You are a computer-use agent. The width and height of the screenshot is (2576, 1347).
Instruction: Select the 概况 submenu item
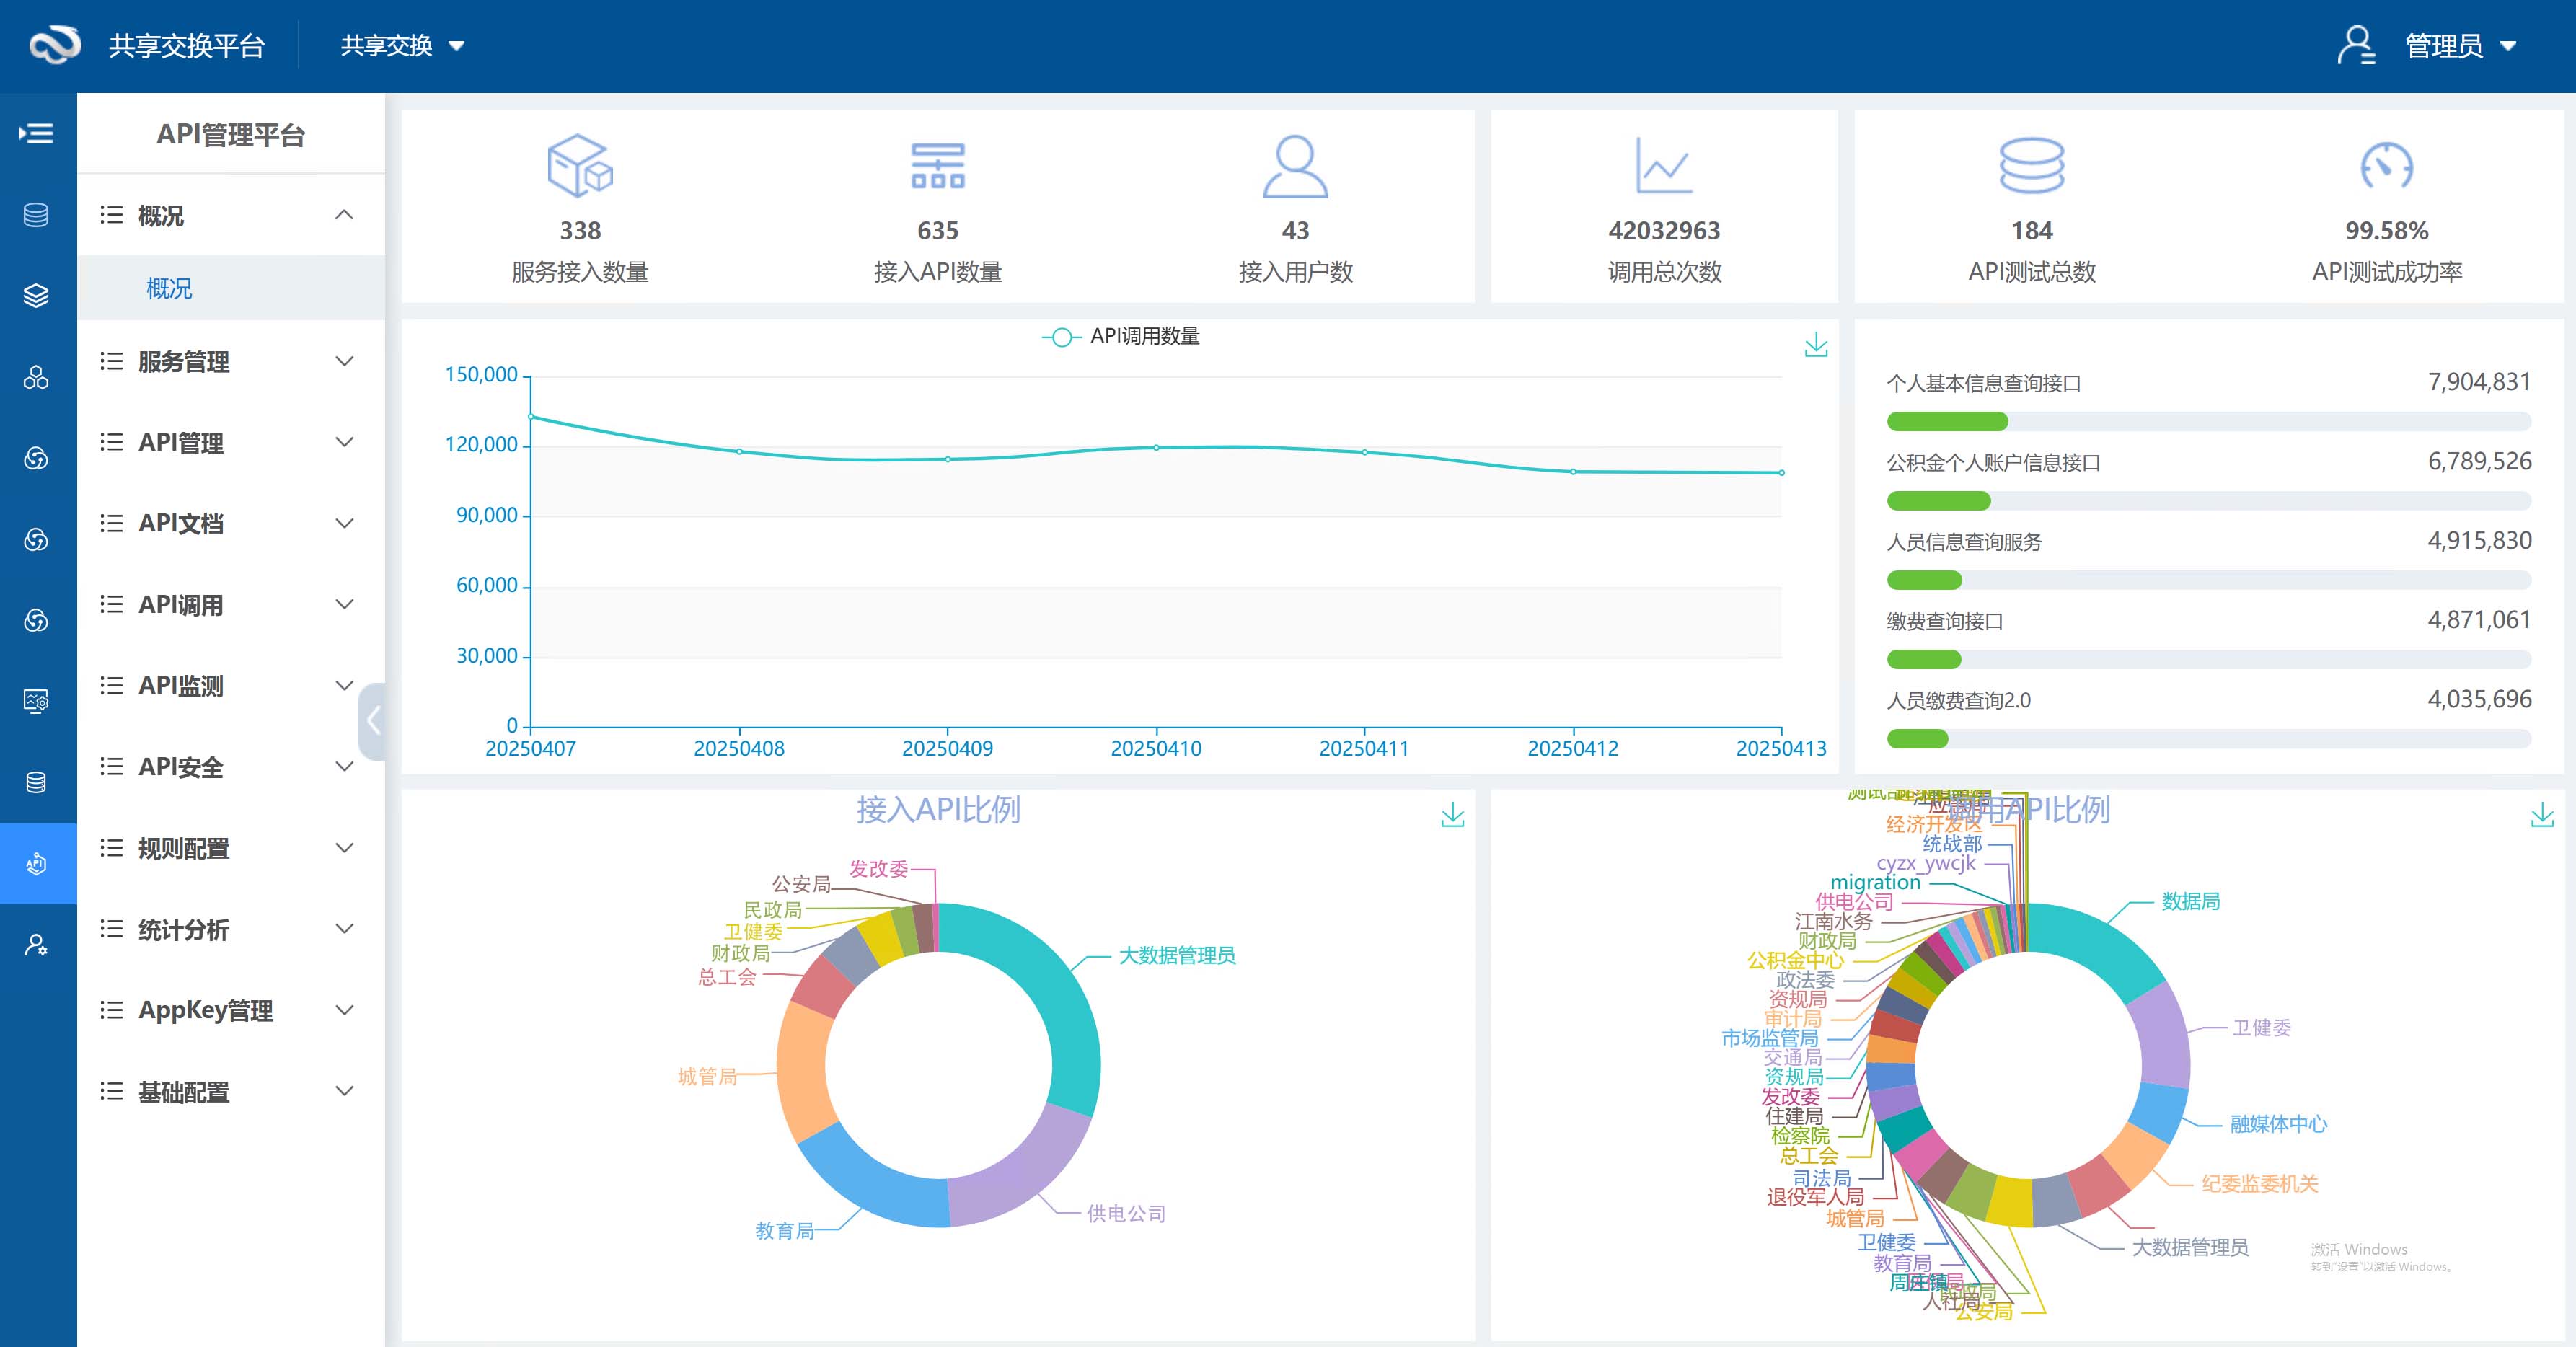click(169, 288)
